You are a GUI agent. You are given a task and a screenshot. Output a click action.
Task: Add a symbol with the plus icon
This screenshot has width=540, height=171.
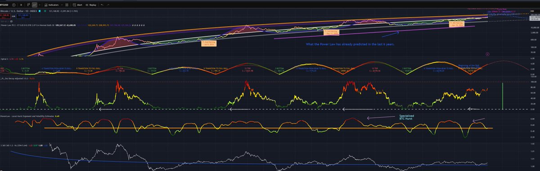[14, 5]
